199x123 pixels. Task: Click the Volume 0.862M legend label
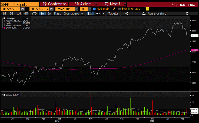(x=12, y=95)
